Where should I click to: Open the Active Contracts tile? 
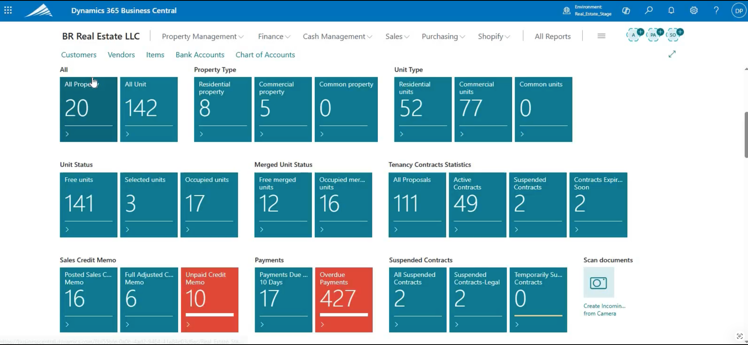478,205
